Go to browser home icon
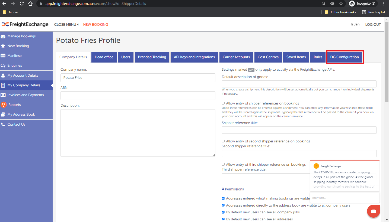Viewport: 389px width, 222px height. 30,4
